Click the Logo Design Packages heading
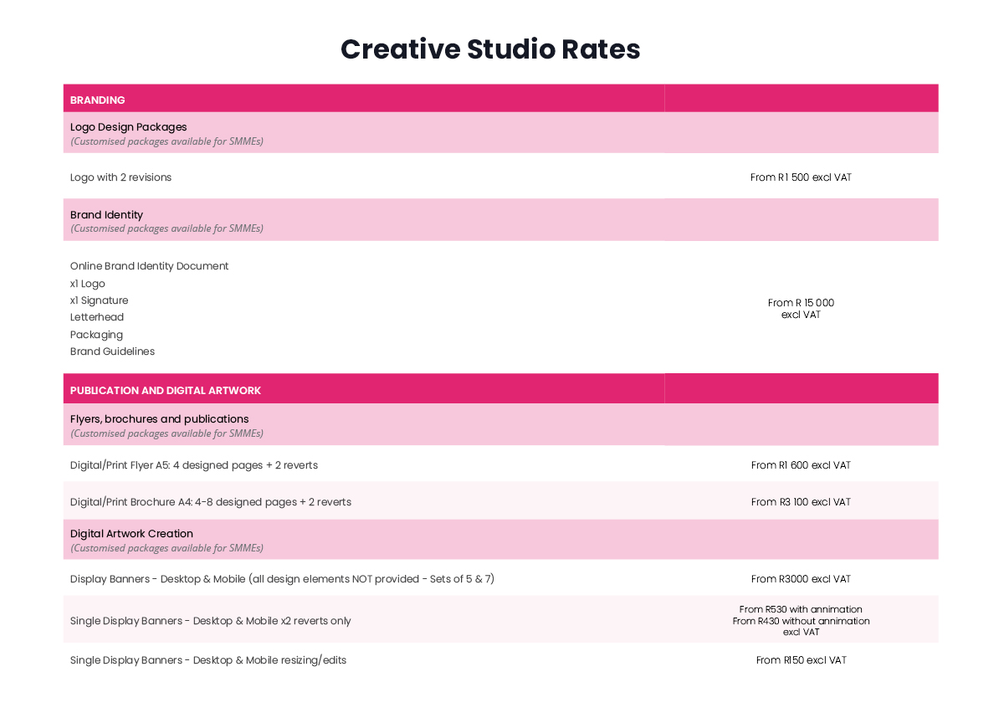Viewport: 1004px width, 723px height. pos(129,127)
